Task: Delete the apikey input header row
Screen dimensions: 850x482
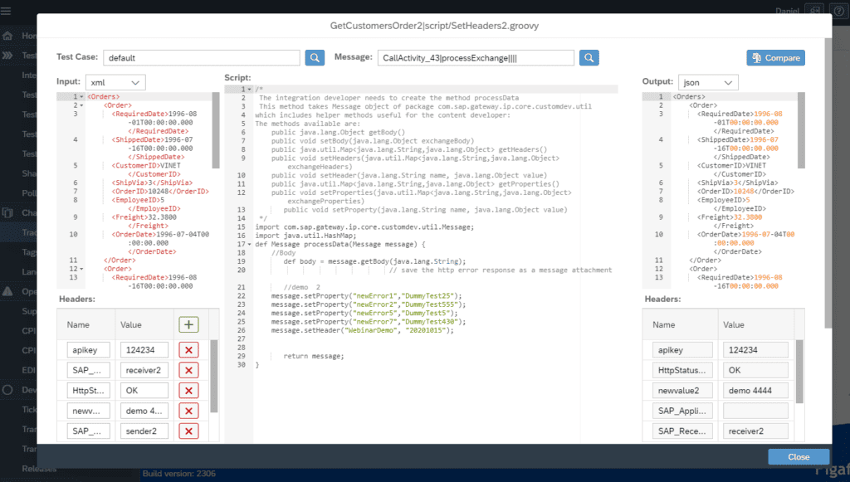Action: [188, 350]
